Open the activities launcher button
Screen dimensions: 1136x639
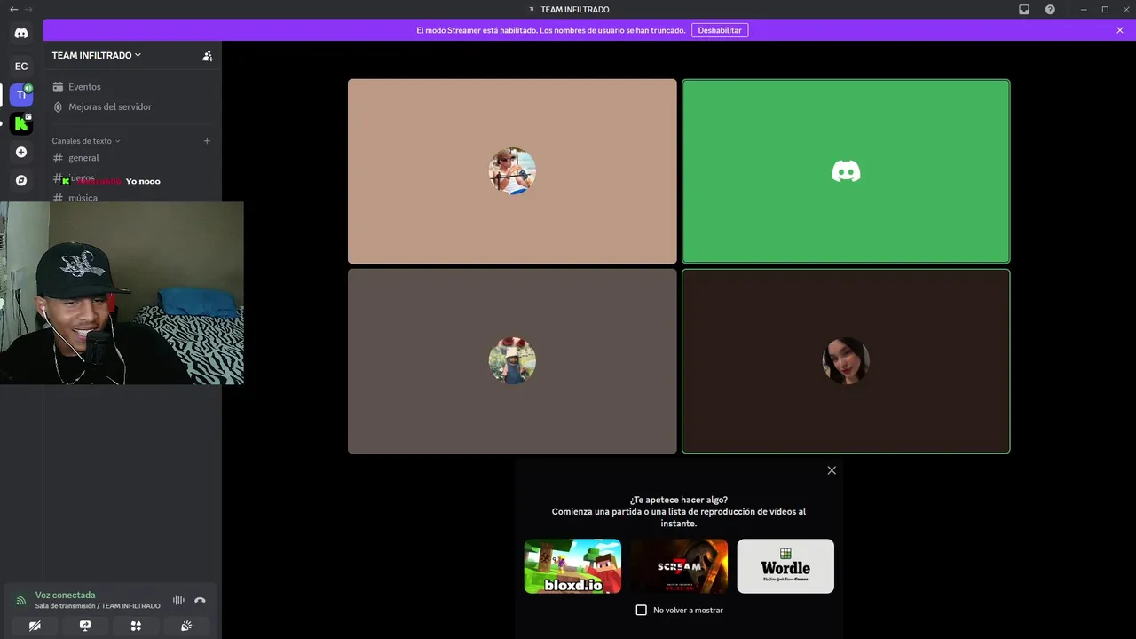pyautogui.click(x=136, y=626)
